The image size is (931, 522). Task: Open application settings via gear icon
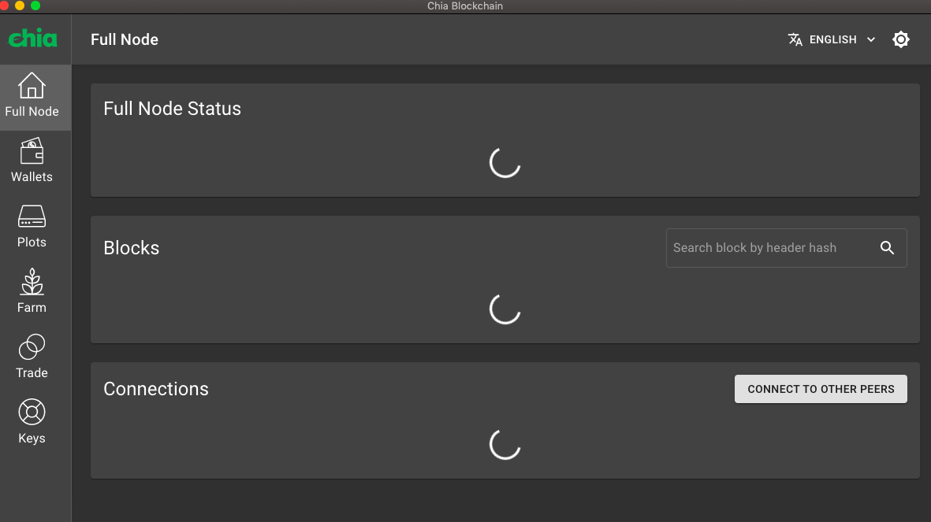coord(901,39)
